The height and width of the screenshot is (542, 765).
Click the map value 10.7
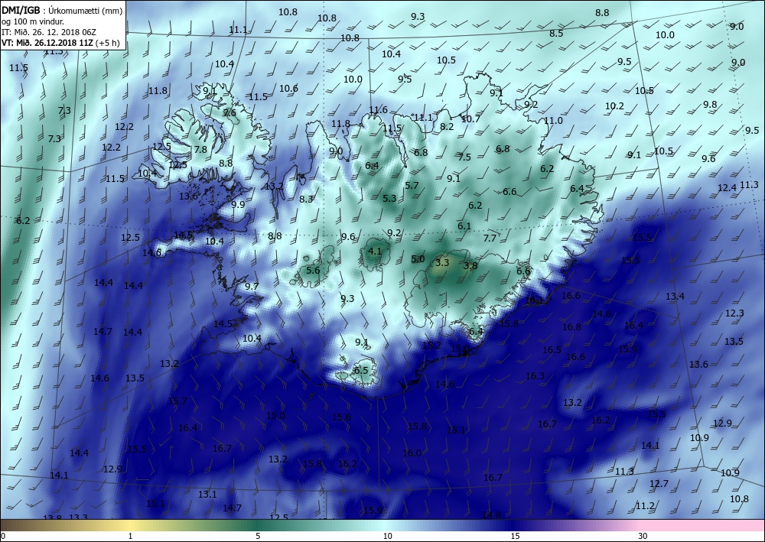coord(470,118)
